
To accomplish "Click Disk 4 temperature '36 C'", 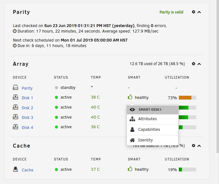I will click(95, 127).
